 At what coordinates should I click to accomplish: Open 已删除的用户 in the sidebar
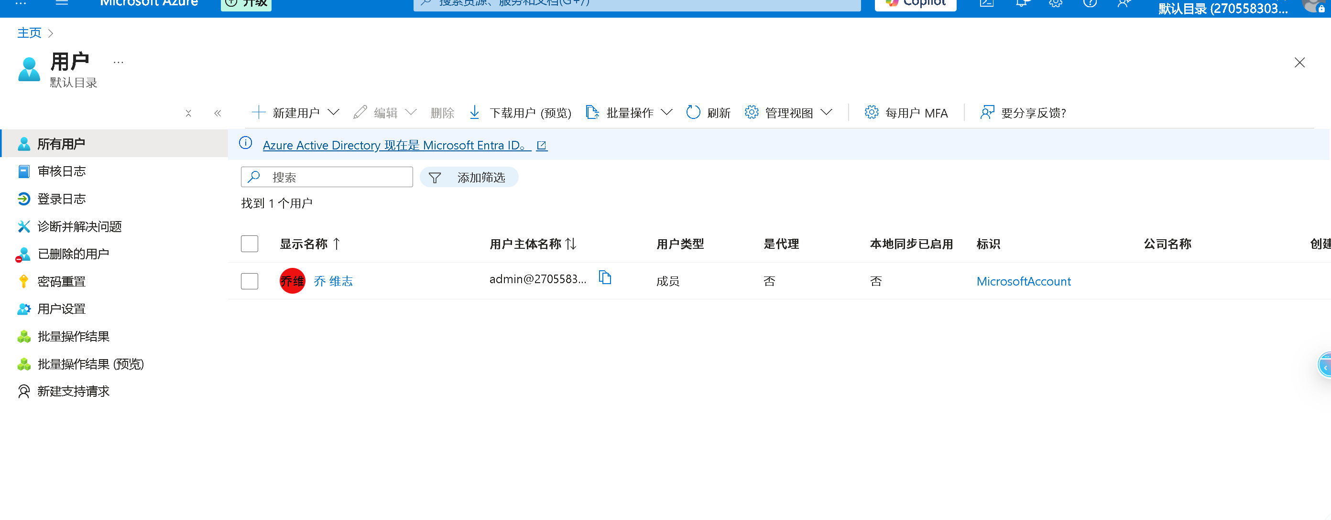tap(73, 254)
